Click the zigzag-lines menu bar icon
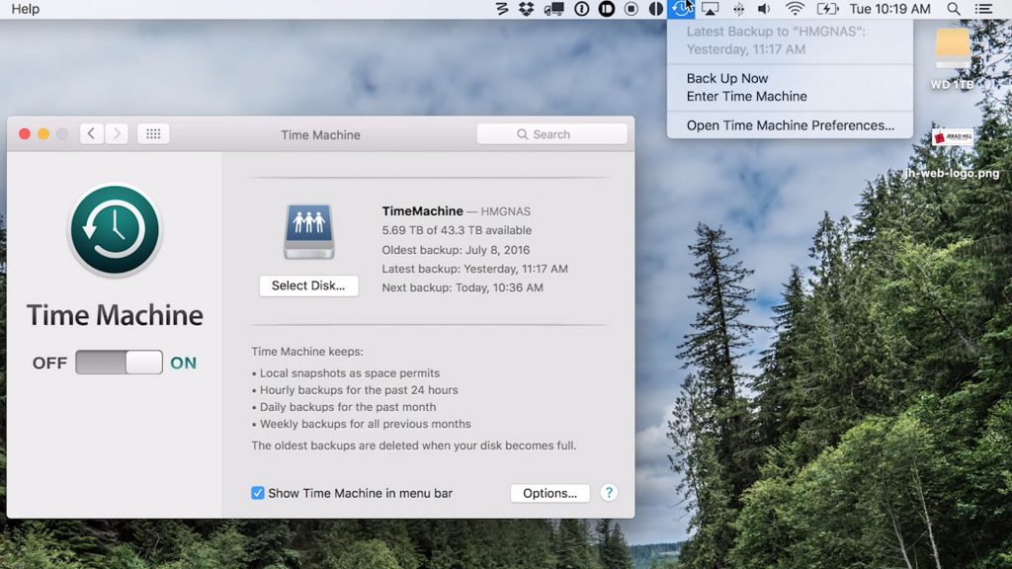The image size is (1012, 569). pos(501,9)
